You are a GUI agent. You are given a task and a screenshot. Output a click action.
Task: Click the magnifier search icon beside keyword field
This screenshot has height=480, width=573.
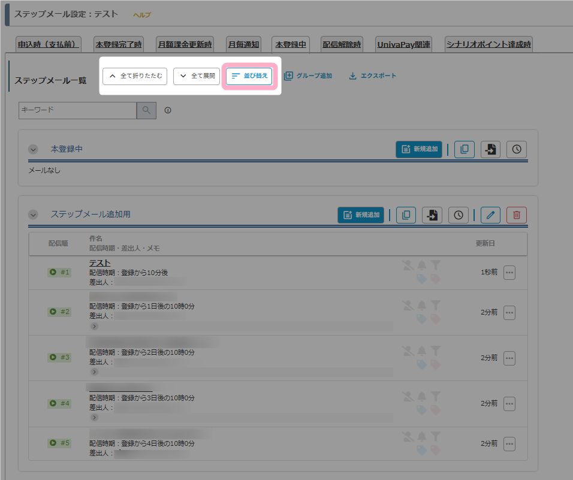pos(147,110)
